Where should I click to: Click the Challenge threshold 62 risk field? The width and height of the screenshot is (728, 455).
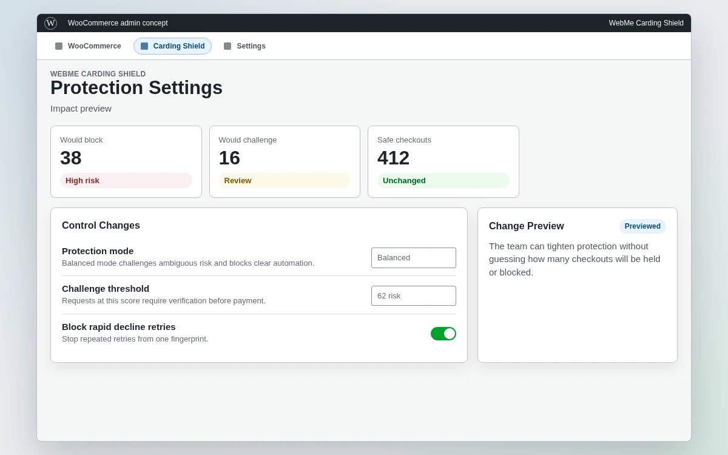[x=414, y=296]
